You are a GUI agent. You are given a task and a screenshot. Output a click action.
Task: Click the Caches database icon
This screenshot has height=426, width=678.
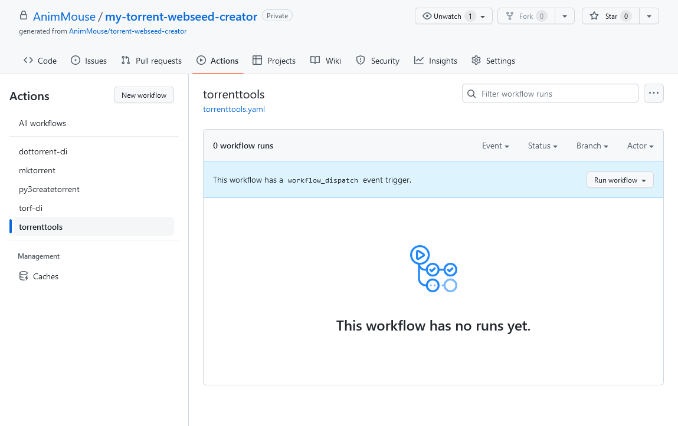24,276
